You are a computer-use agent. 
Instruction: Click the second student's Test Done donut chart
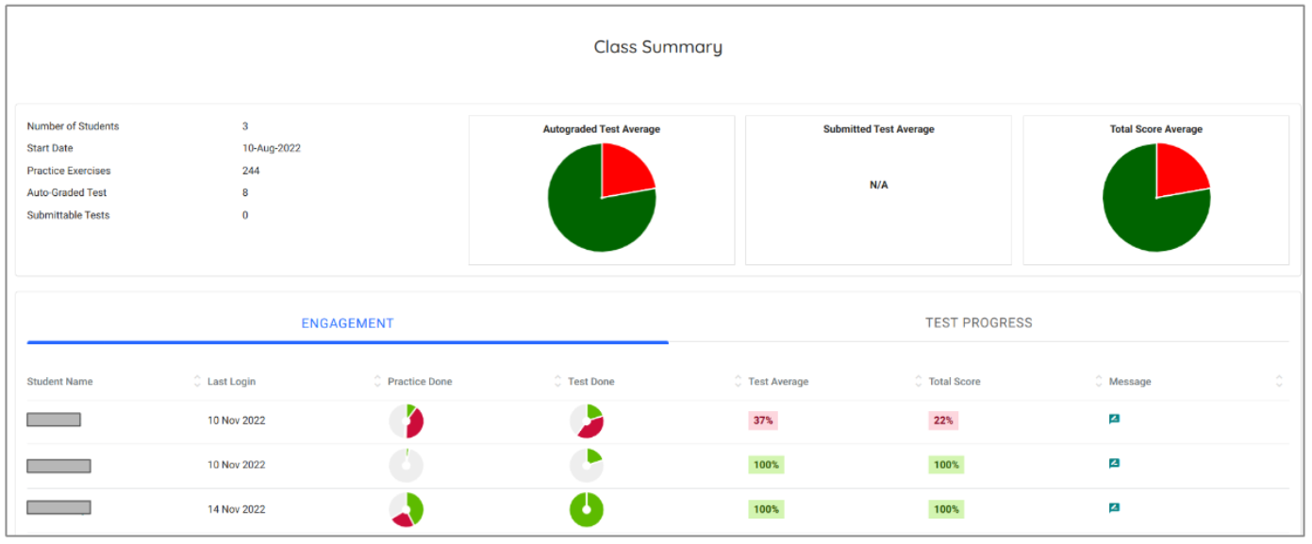click(587, 463)
